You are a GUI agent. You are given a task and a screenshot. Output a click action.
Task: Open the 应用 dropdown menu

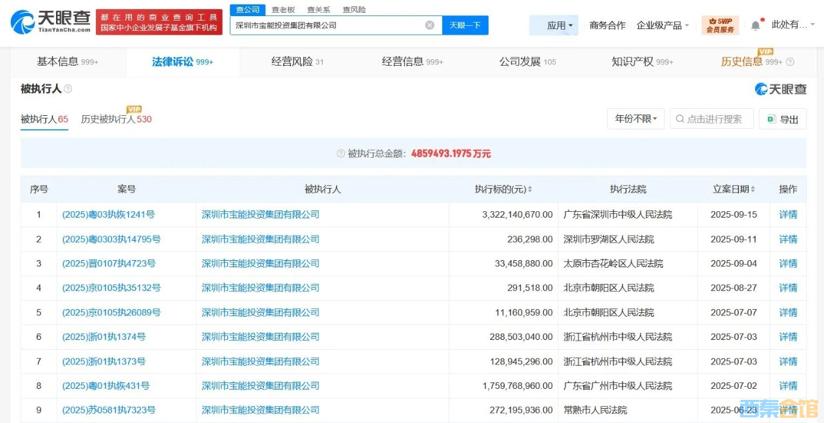[554, 25]
